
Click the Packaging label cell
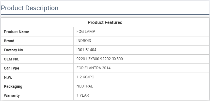(x=37, y=86)
